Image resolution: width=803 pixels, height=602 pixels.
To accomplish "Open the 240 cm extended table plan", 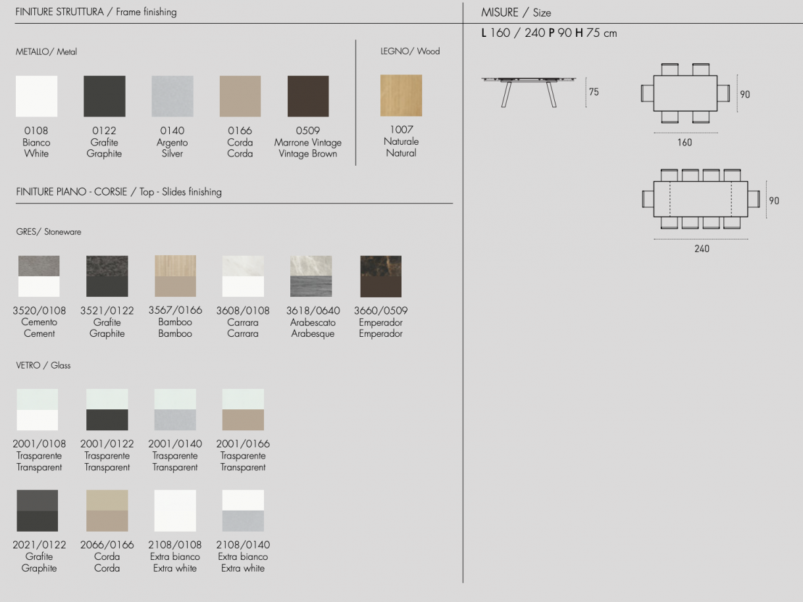I will [701, 199].
